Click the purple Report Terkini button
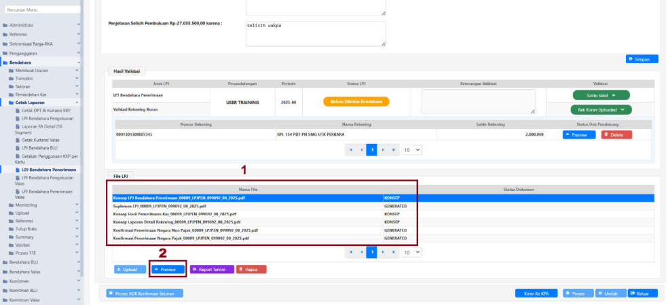Image resolution: width=668 pixels, height=305 pixels. coord(212,270)
